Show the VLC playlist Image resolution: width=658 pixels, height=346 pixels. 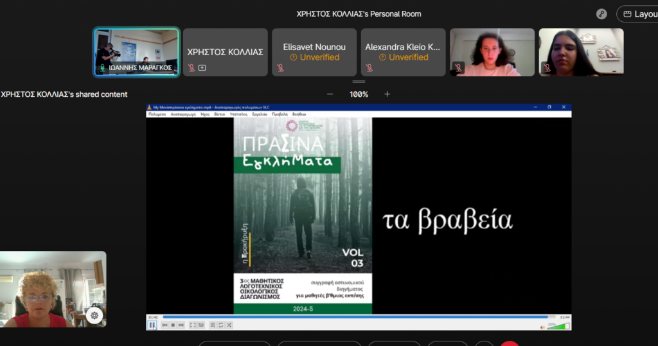pos(213,325)
